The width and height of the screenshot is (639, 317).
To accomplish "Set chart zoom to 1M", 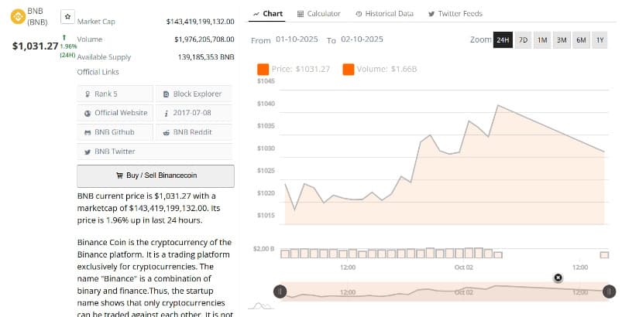I will coord(542,39).
